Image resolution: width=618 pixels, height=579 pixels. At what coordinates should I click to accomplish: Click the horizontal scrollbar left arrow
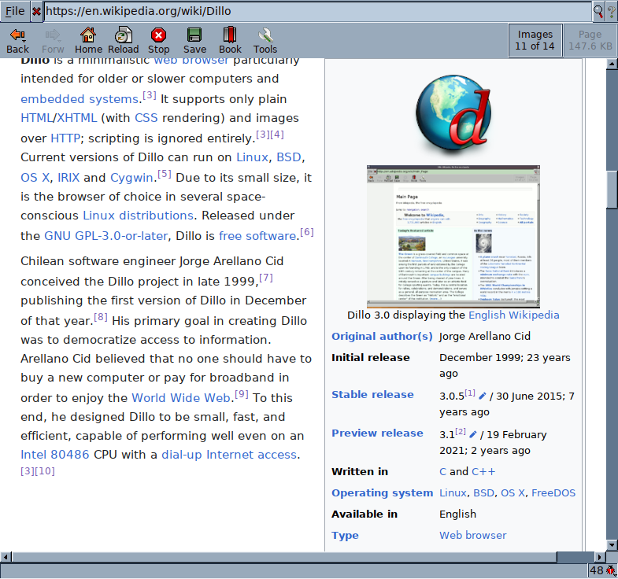click(x=6, y=557)
